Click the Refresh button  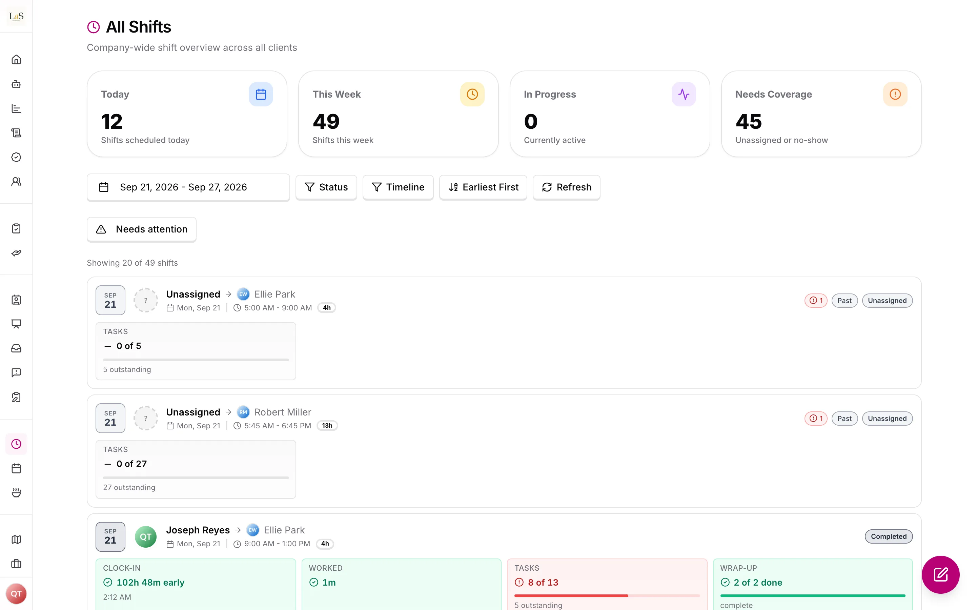pos(567,187)
